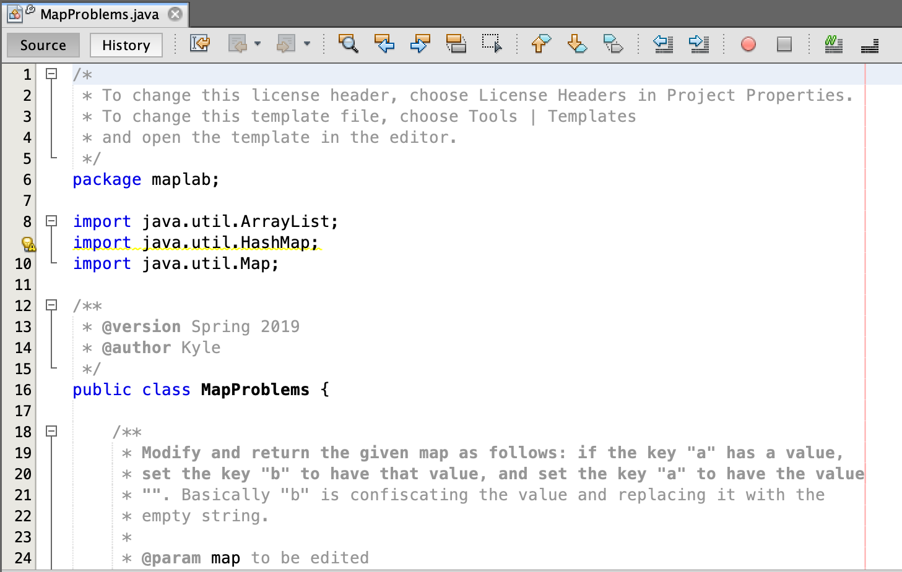The width and height of the screenshot is (902, 572).
Task: Click the line 'package maplab;'
Action: tap(146, 179)
